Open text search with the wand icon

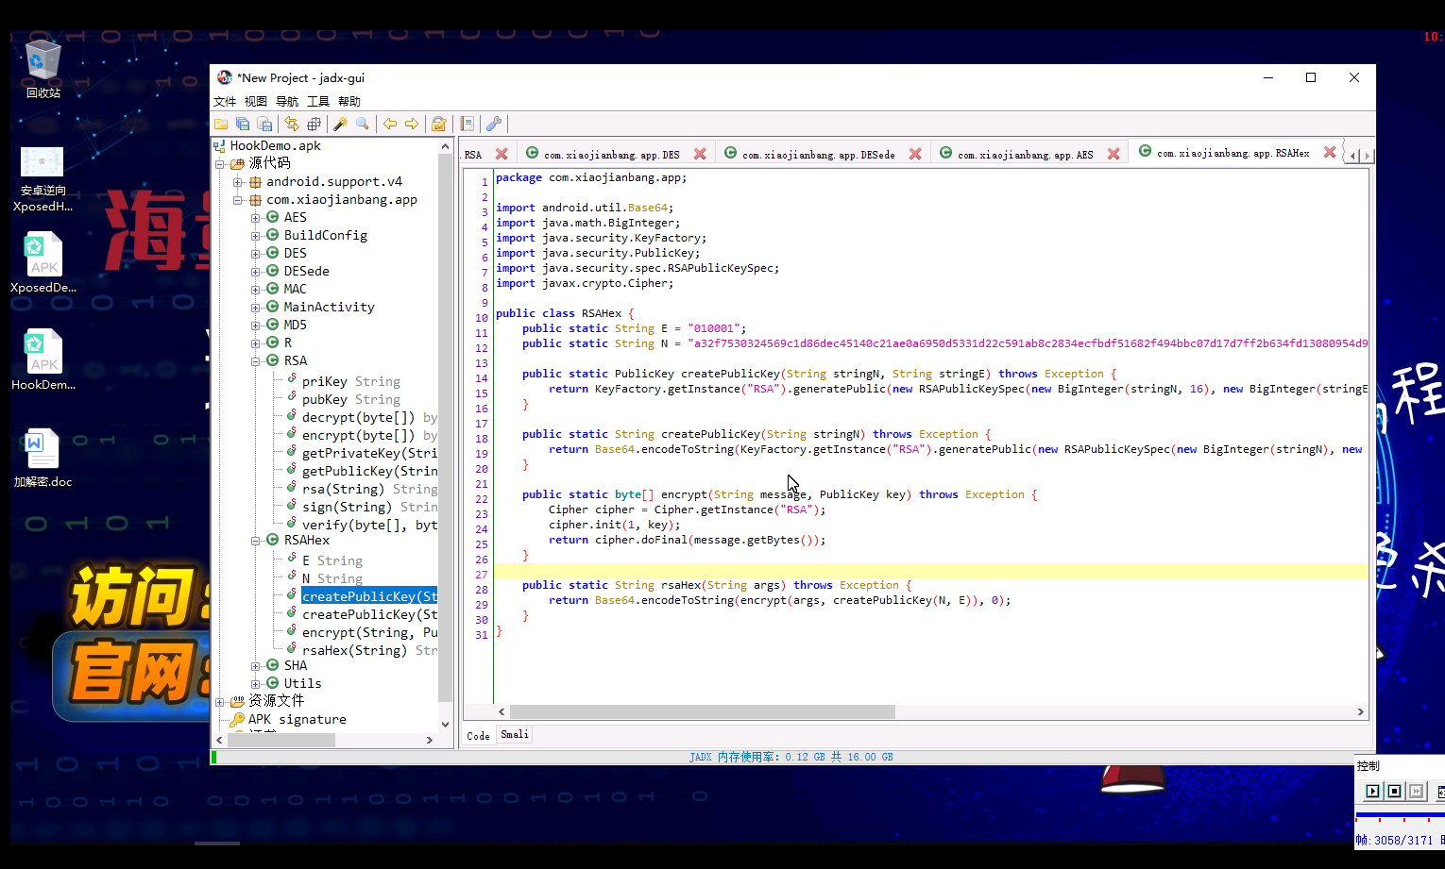pyautogui.click(x=341, y=124)
